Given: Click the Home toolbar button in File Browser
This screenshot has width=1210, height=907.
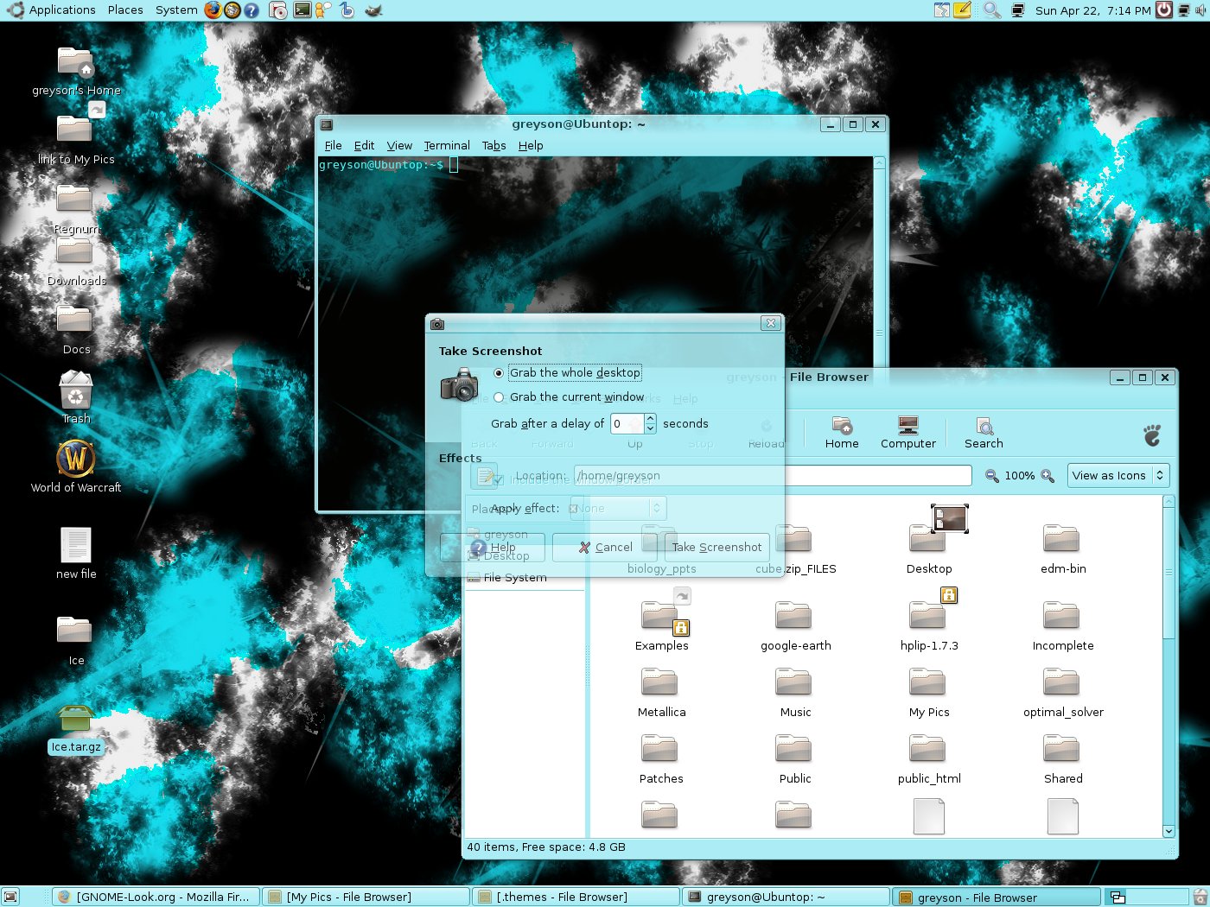Looking at the screenshot, I should [842, 433].
